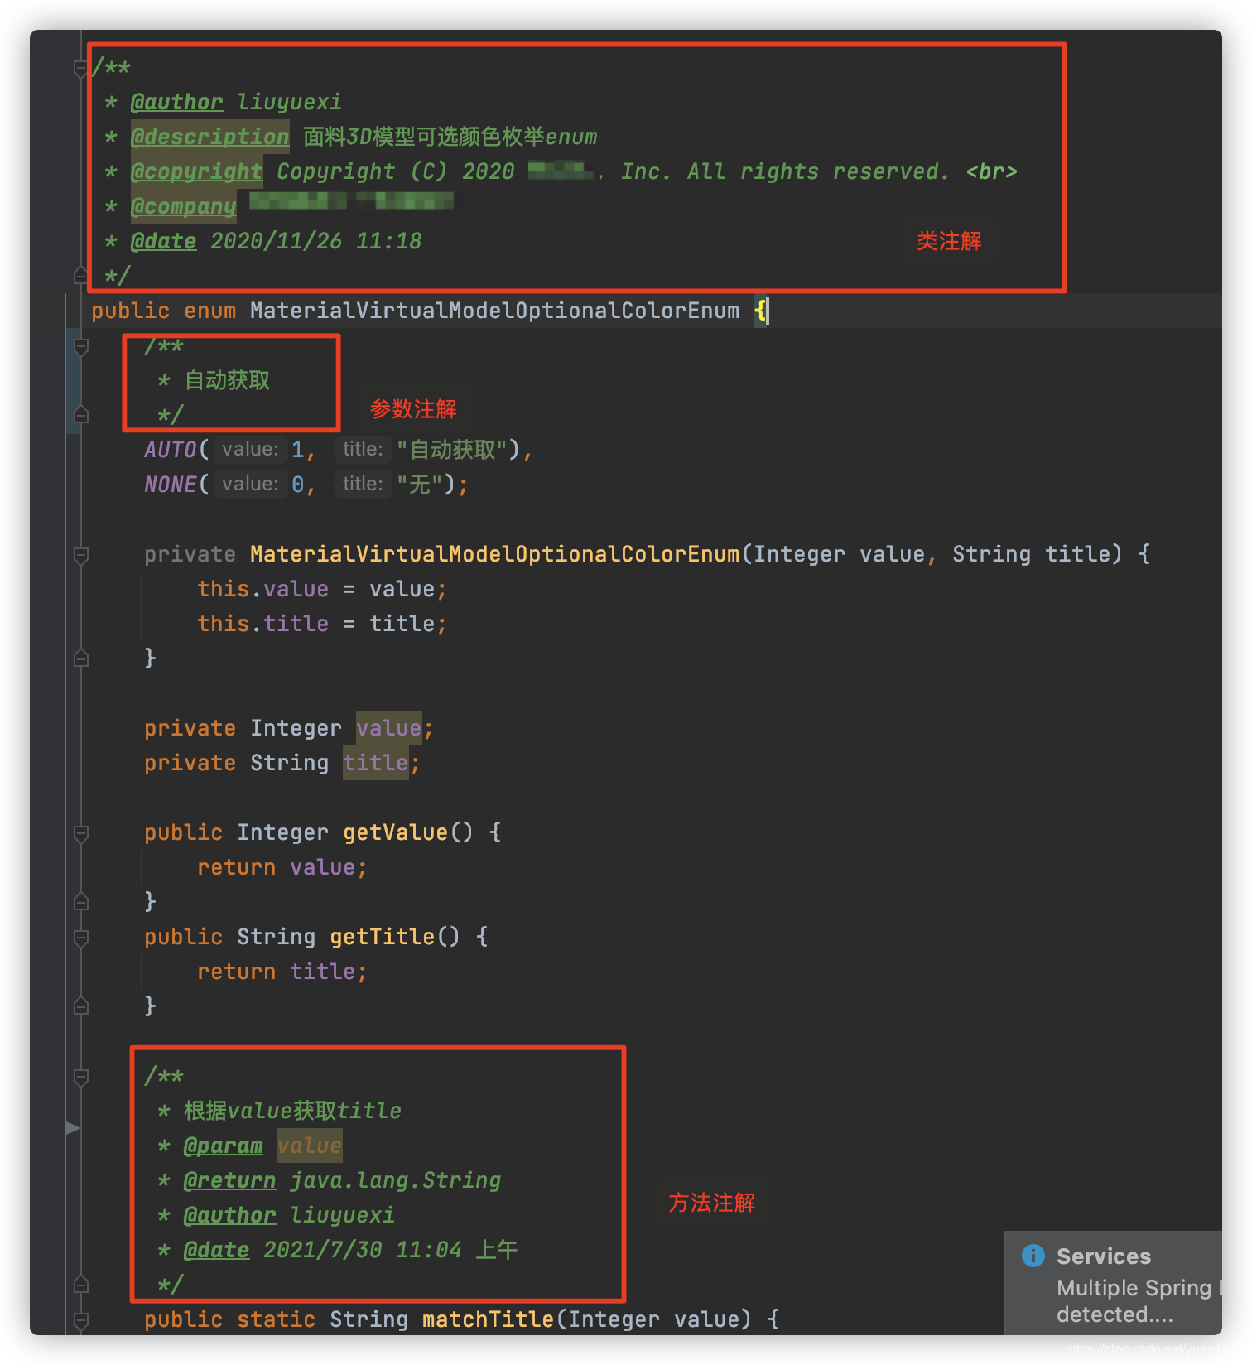Click 'liuyuexi' in the class Javadoc
Viewport: 1252px width, 1365px height.
290,102
